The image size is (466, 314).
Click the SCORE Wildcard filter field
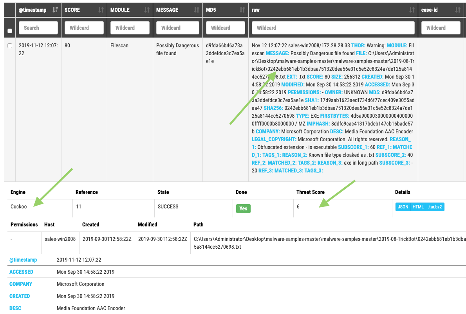[84, 28]
